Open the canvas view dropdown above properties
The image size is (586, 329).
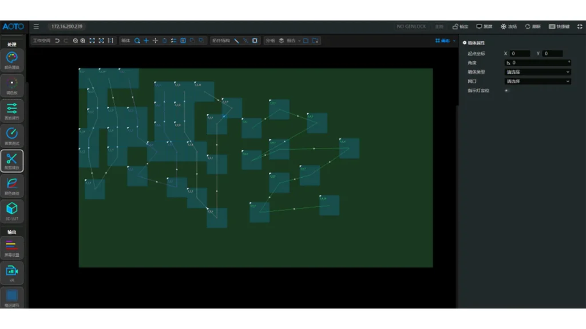click(x=445, y=41)
